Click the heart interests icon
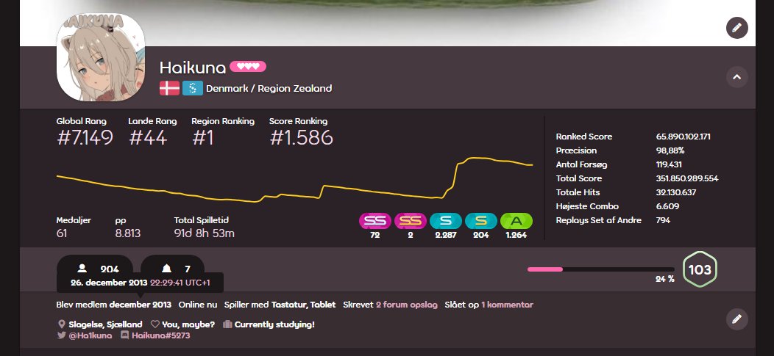The image size is (774, 356). (155, 324)
